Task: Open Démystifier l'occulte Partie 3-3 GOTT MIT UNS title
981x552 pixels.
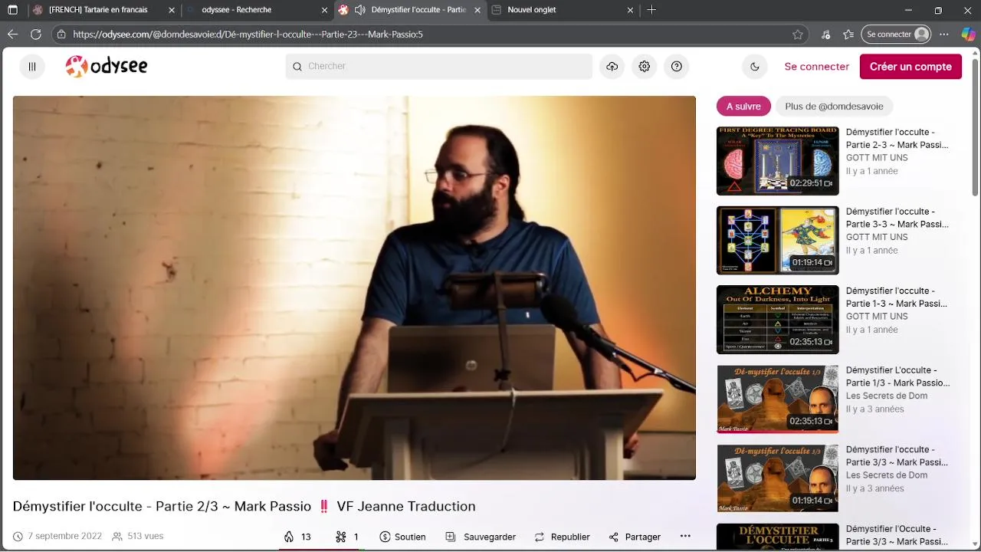Action: tap(897, 218)
